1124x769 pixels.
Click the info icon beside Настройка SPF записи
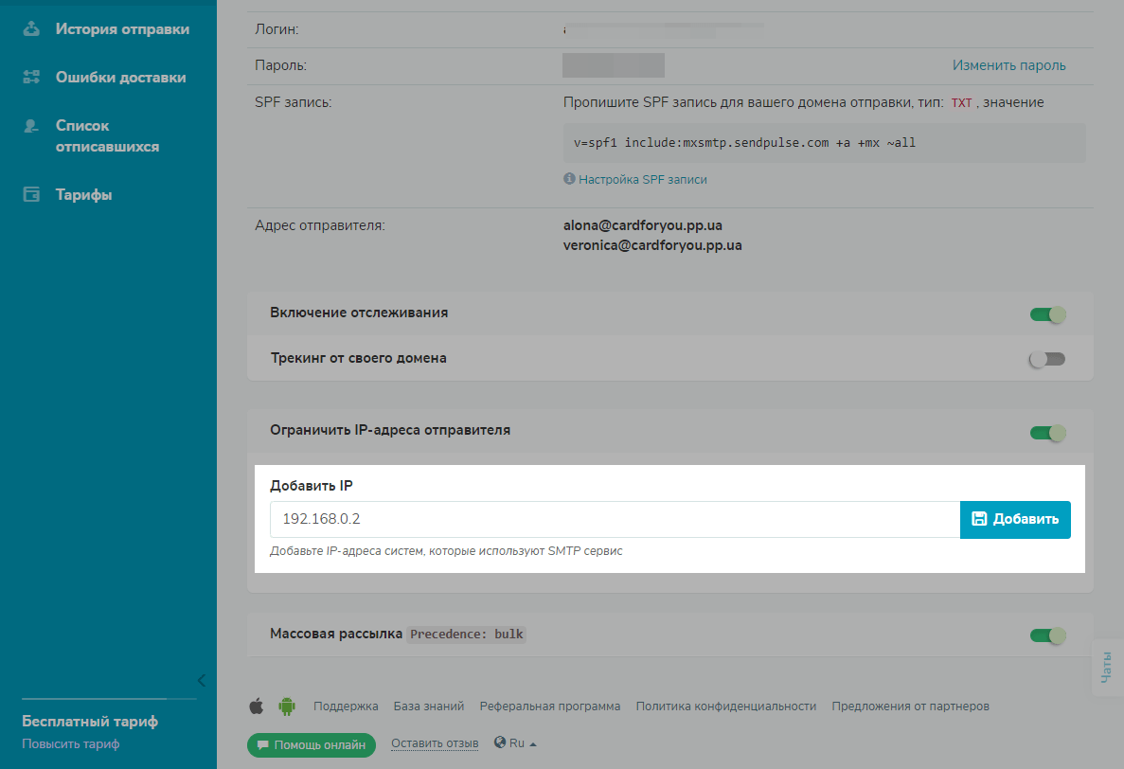[569, 179]
